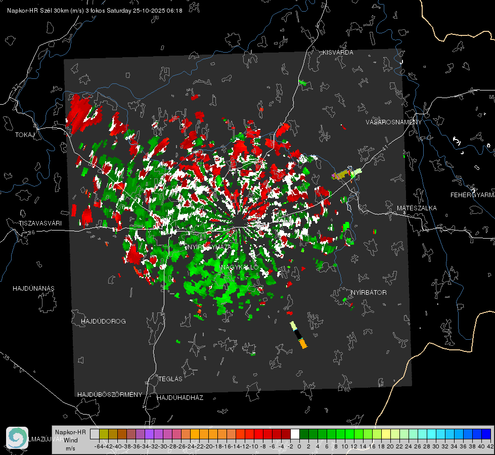The height and width of the screenshot is (455, 495).
Task: Select the VÁSÁROSNAMÉNY town label
Action: [x=394, y=122]
